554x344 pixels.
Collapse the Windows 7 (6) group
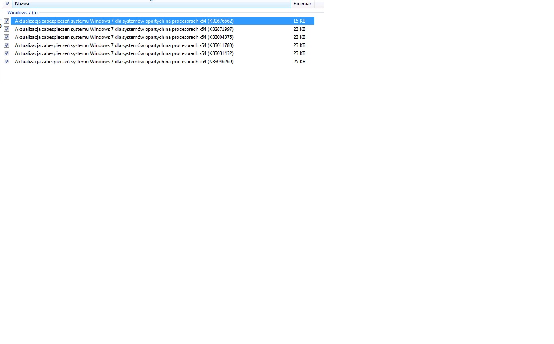tap(22, 13)
